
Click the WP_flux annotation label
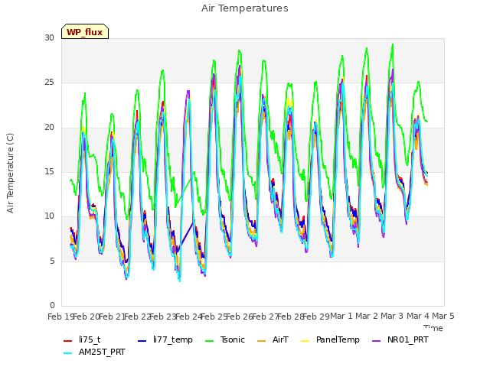[85, 32]
